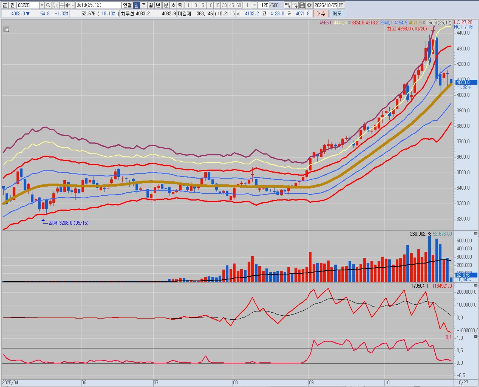Screen dimensions: 479x387
Task: Switch to 분 (minute) chart period
Action: pos(166,5)
